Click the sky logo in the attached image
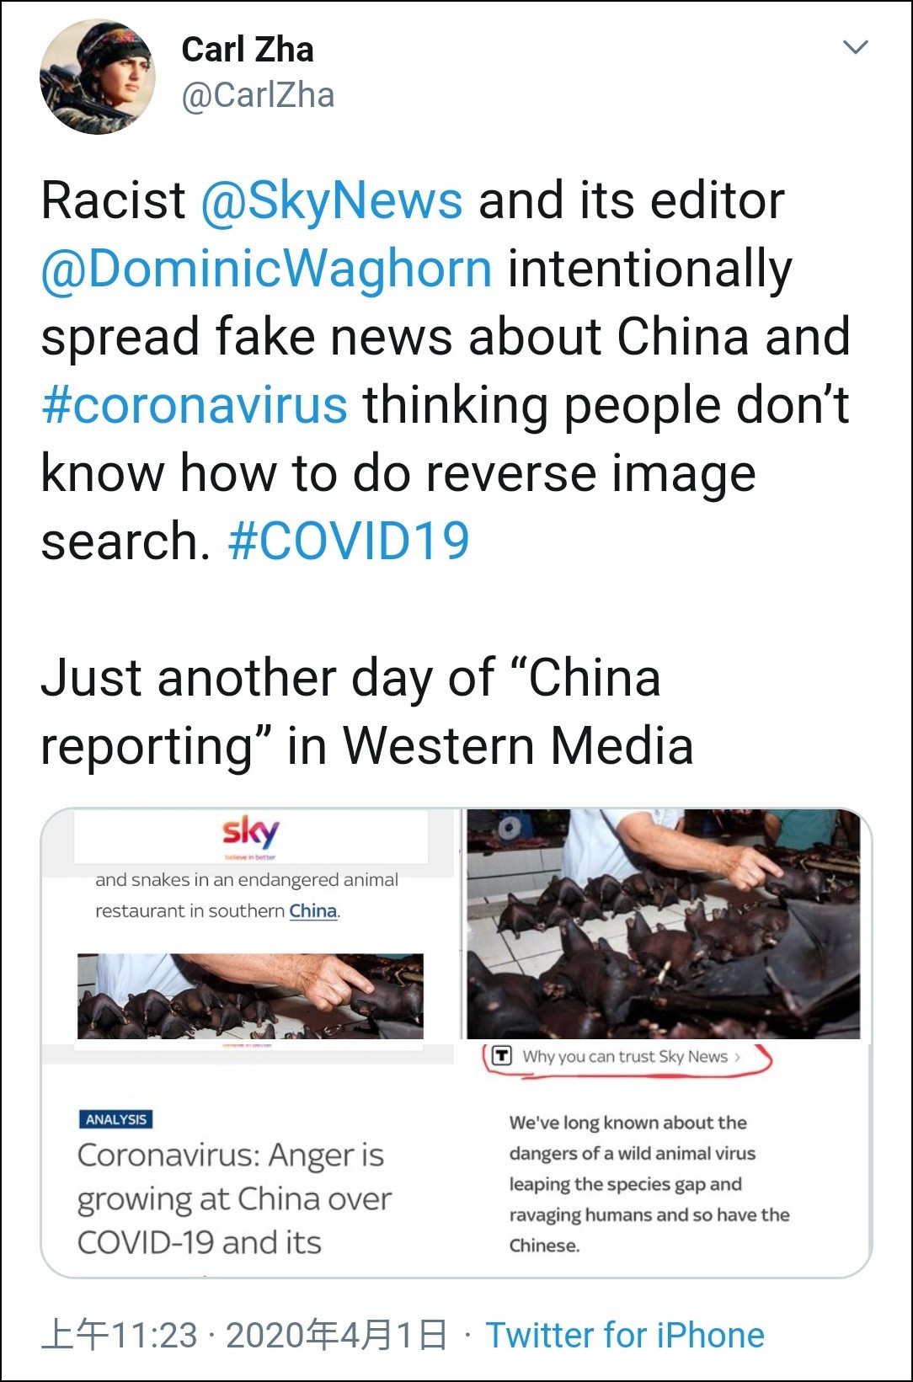913x1382 pixels. tap(250, 833)
